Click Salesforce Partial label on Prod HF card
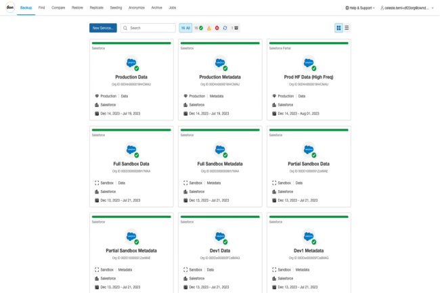This screenshot has height=293, width=440. click(280, 48)
